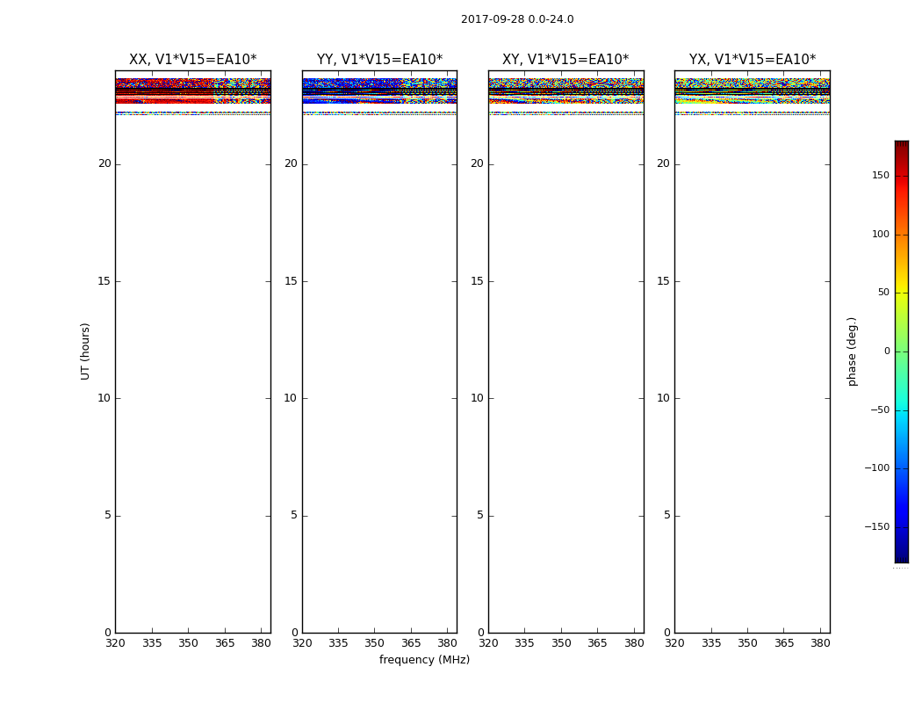Click the colorbar tick label "−150"
Viewport: 922px width, 703px height.
point(877,526)
